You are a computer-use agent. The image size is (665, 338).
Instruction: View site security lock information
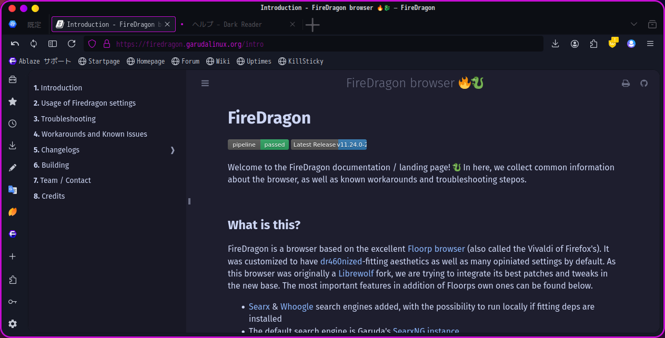tap(107, 44)
